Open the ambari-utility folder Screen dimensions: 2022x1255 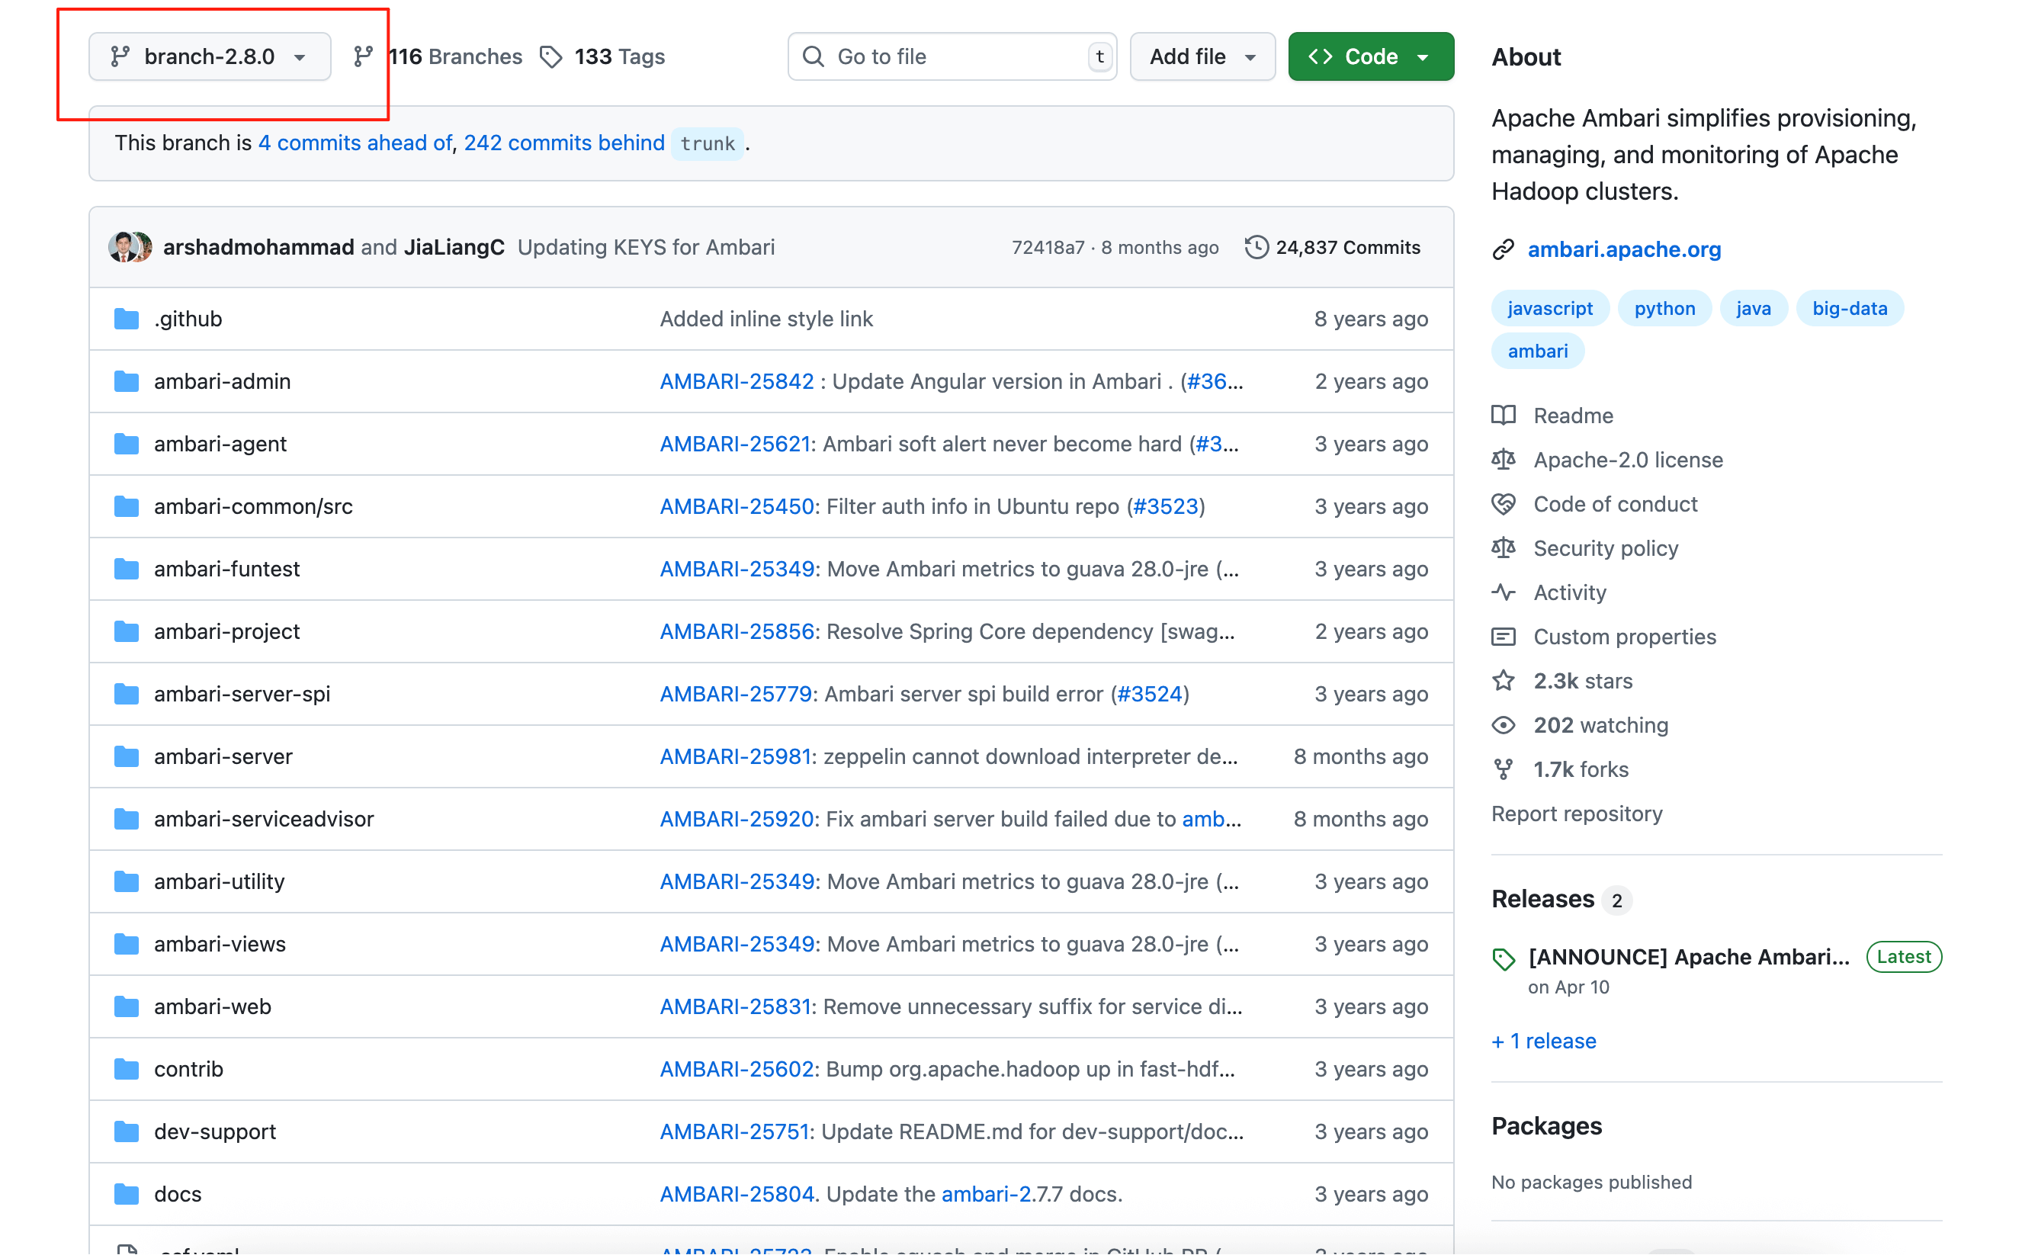(219, 881)
